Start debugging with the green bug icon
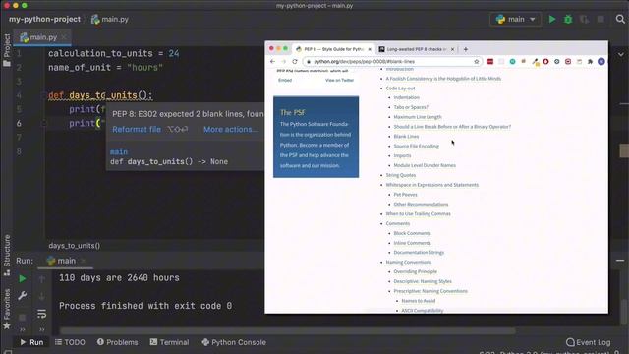 pyautogui.click(x=568, y=19)
